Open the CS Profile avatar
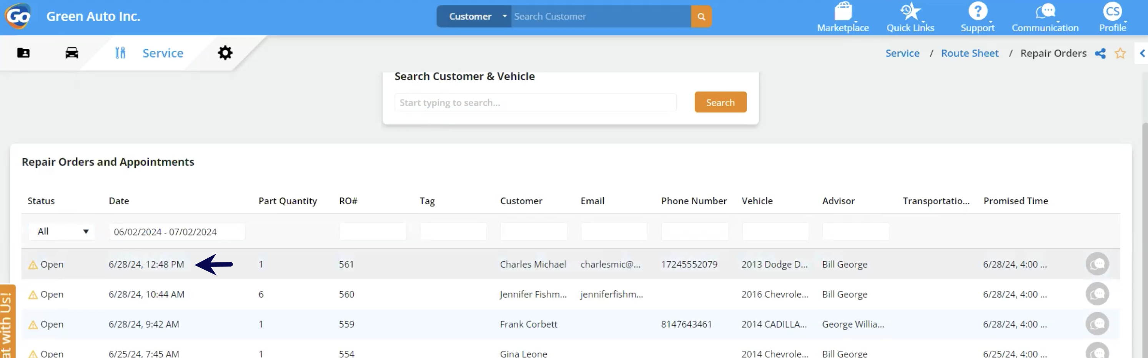1148x358 pixels. coord(1112,12)
